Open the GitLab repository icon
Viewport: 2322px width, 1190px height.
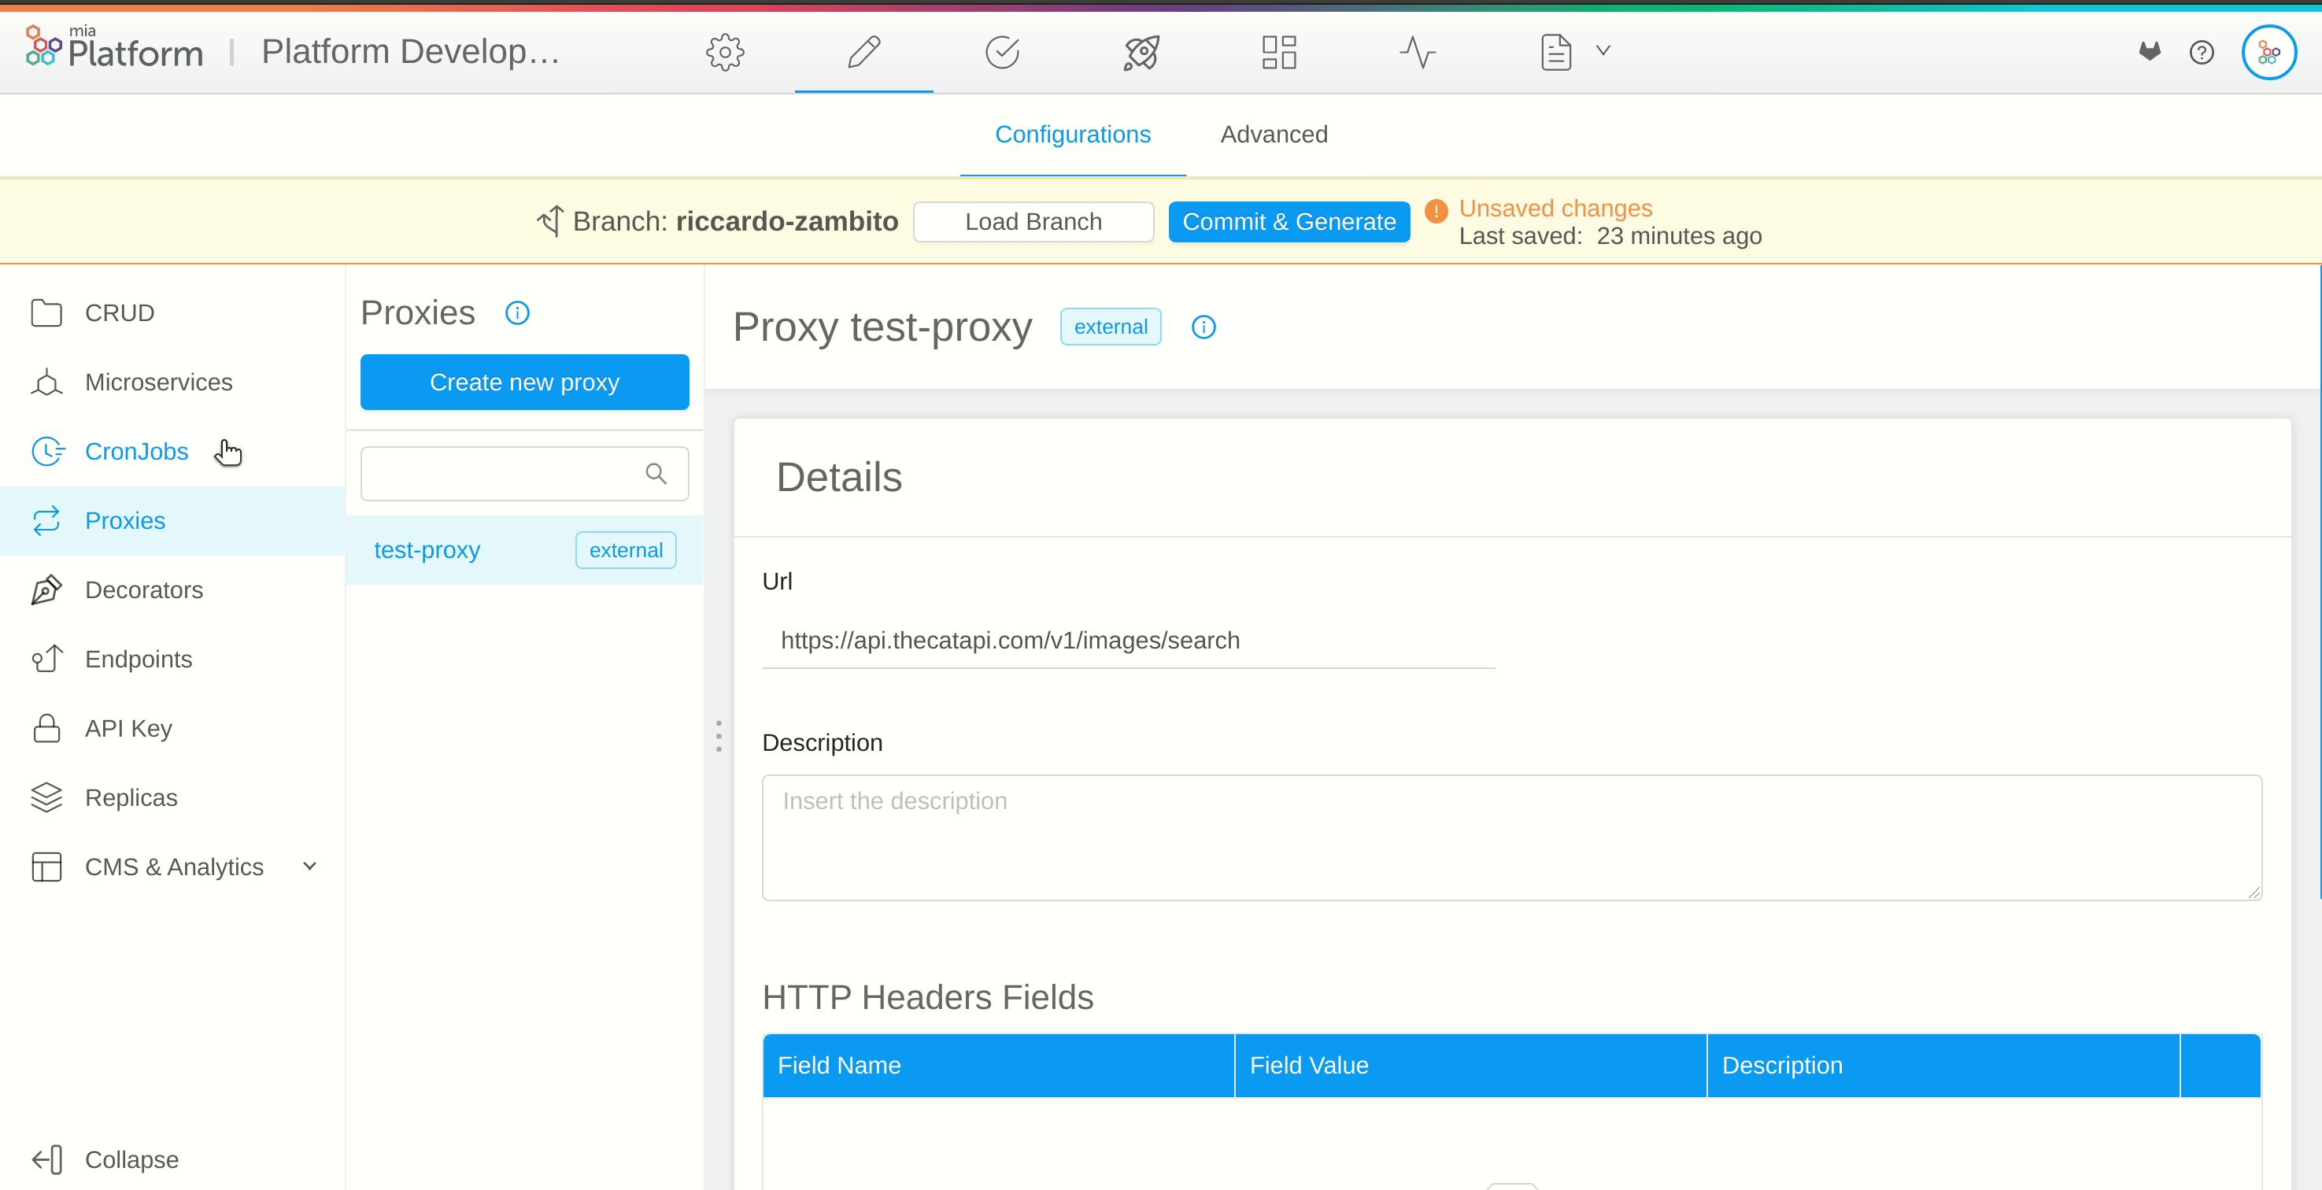2150,51
